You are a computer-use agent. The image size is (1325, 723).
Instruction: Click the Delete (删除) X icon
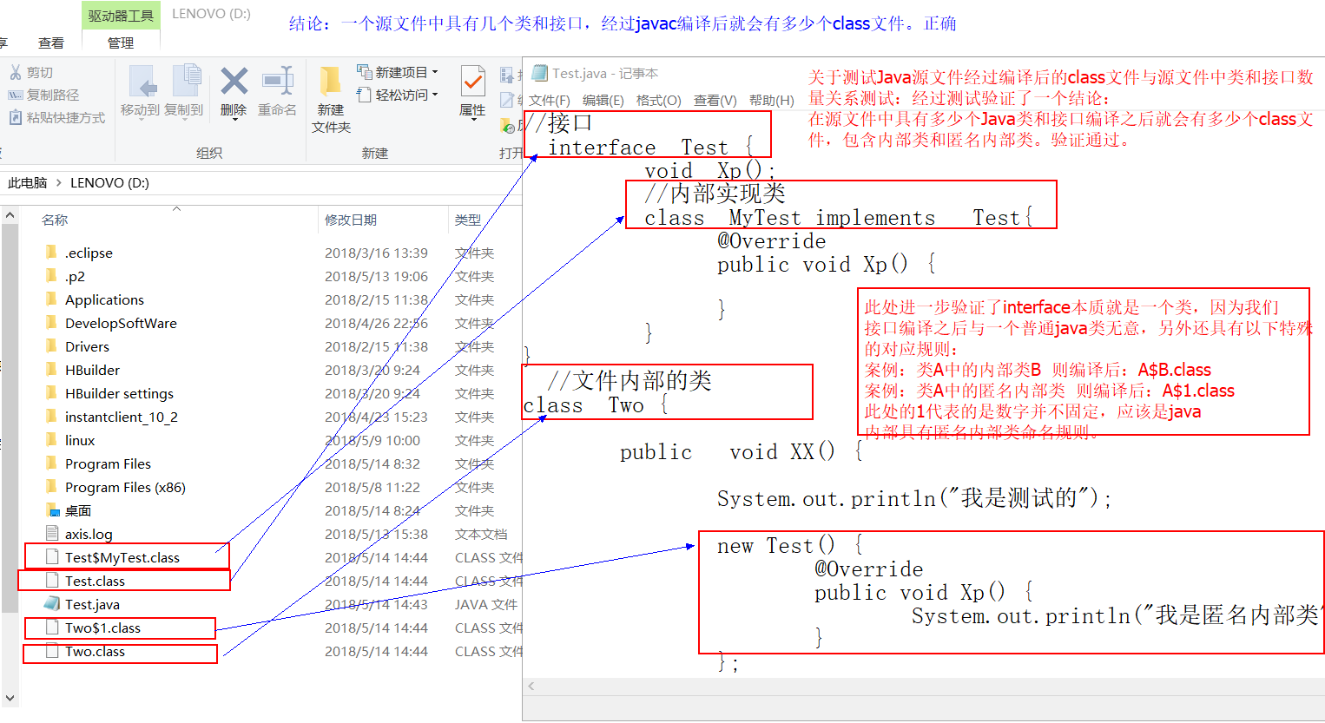(234, 82)
